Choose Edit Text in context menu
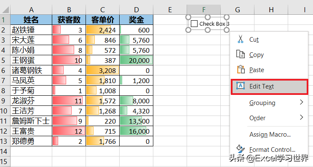Screen dimensions: 313x167 coord(269,86)
